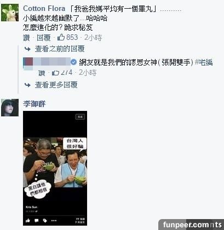The width and height of the screenshot is (224, 230).
Task: Click the thumbs-up icon beside 274
Action: tap(55, 73)
